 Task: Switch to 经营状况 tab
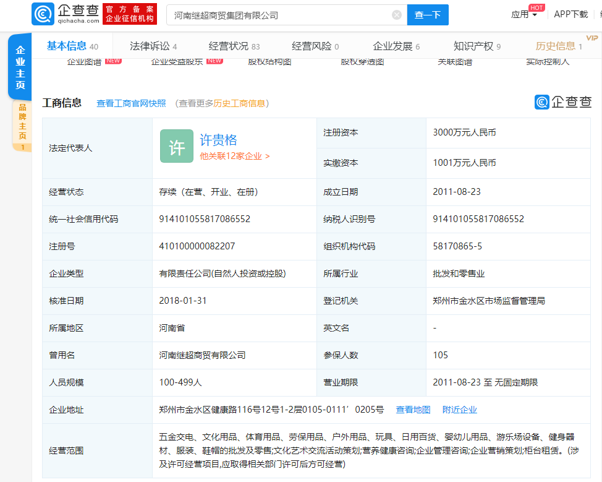[234, 46]
